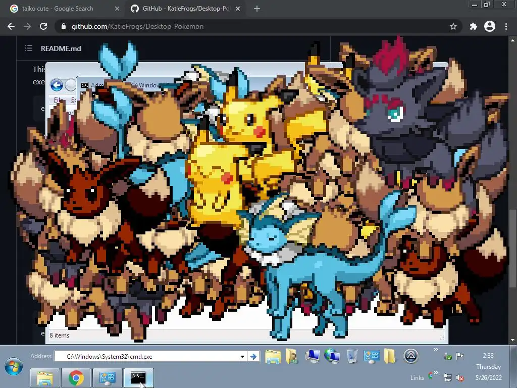This screenshot has width=517, height=388.
Task: Expand the desktop toolbar overflow chevron
Action: tap(436, 350)
